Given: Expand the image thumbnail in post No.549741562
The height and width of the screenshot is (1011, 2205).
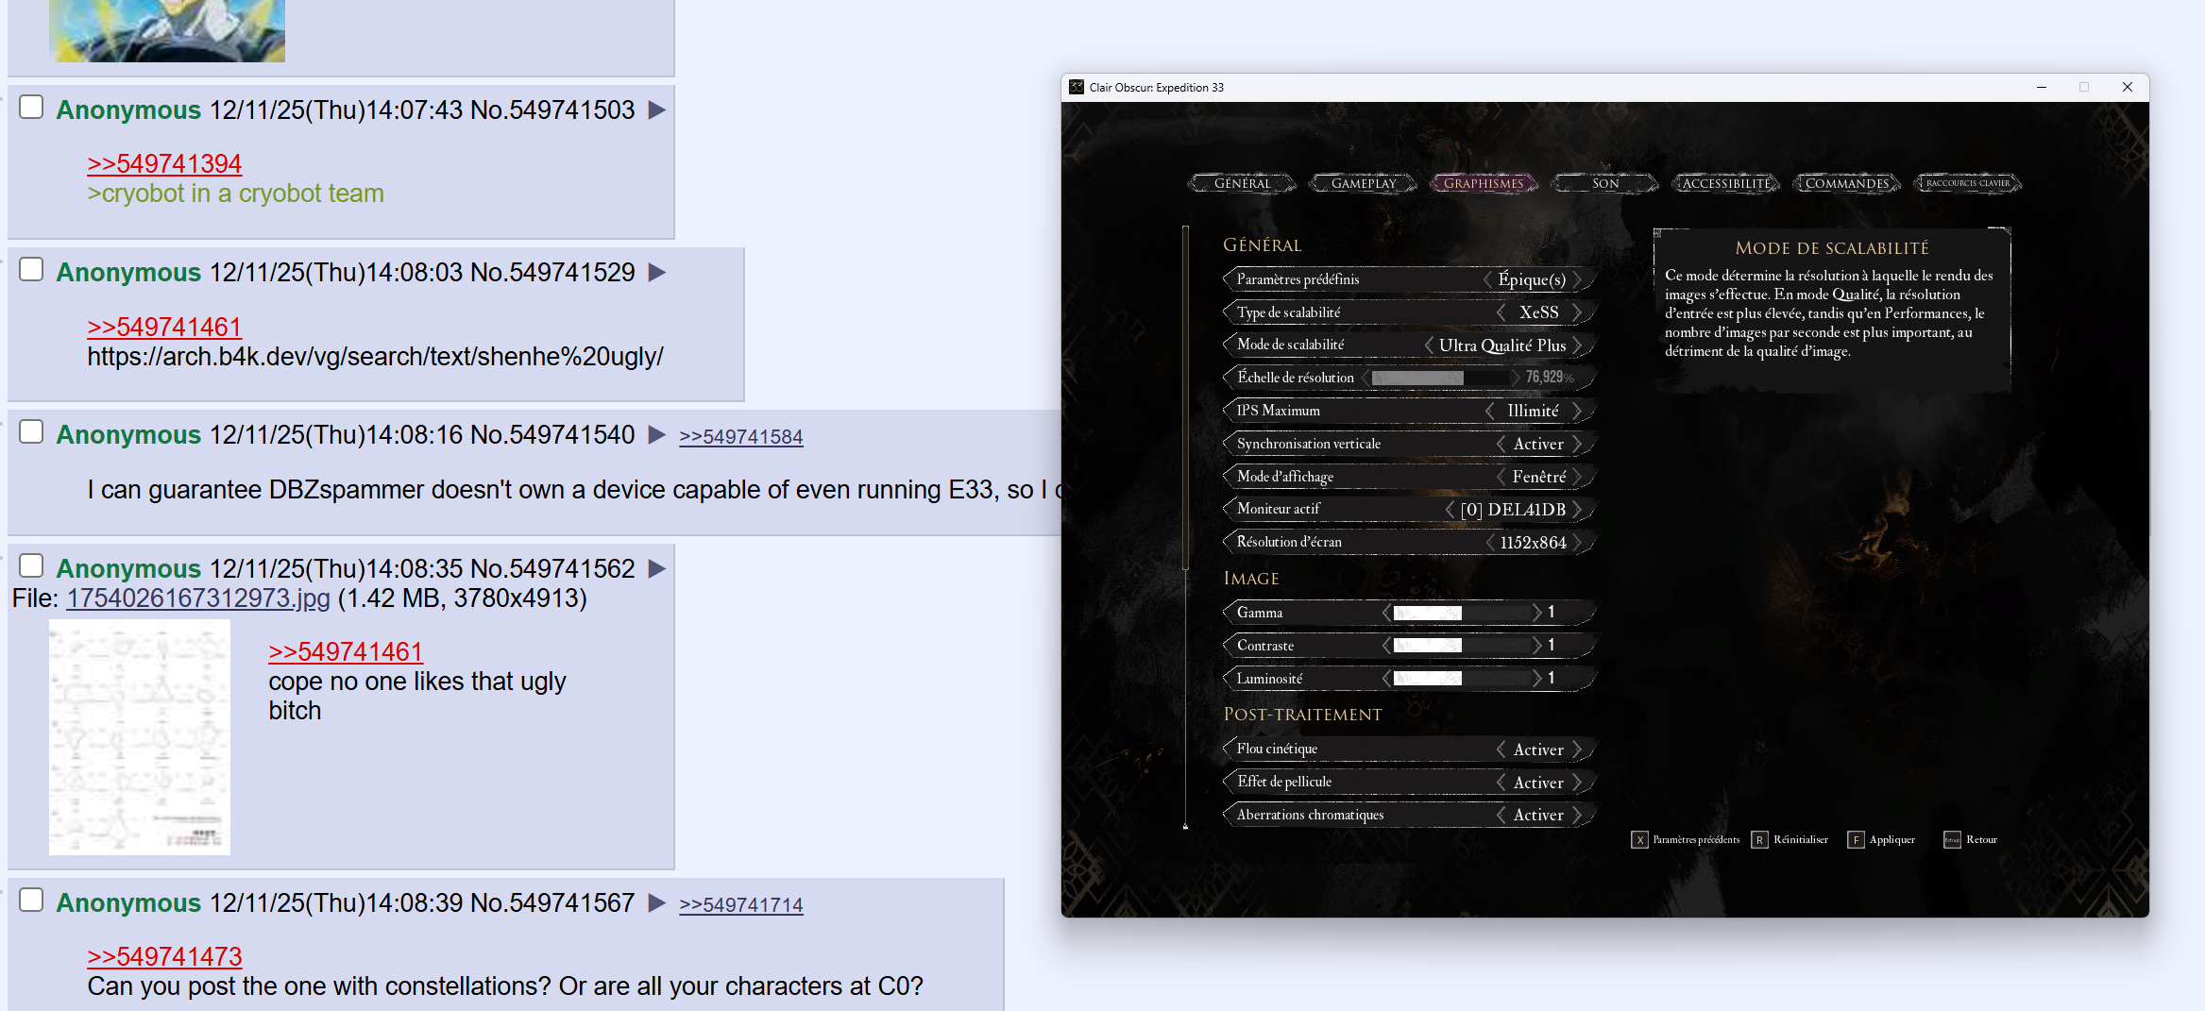Looking at the screenshot, I should 140,737.
